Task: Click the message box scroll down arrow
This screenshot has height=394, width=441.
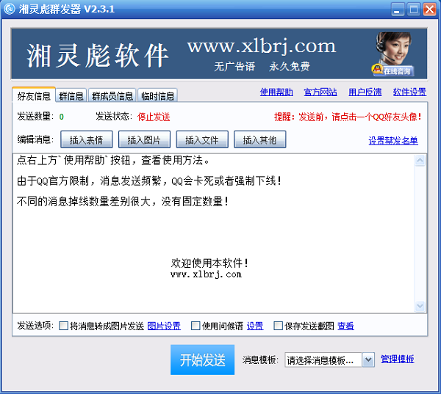Action: (x=420, y=306)
